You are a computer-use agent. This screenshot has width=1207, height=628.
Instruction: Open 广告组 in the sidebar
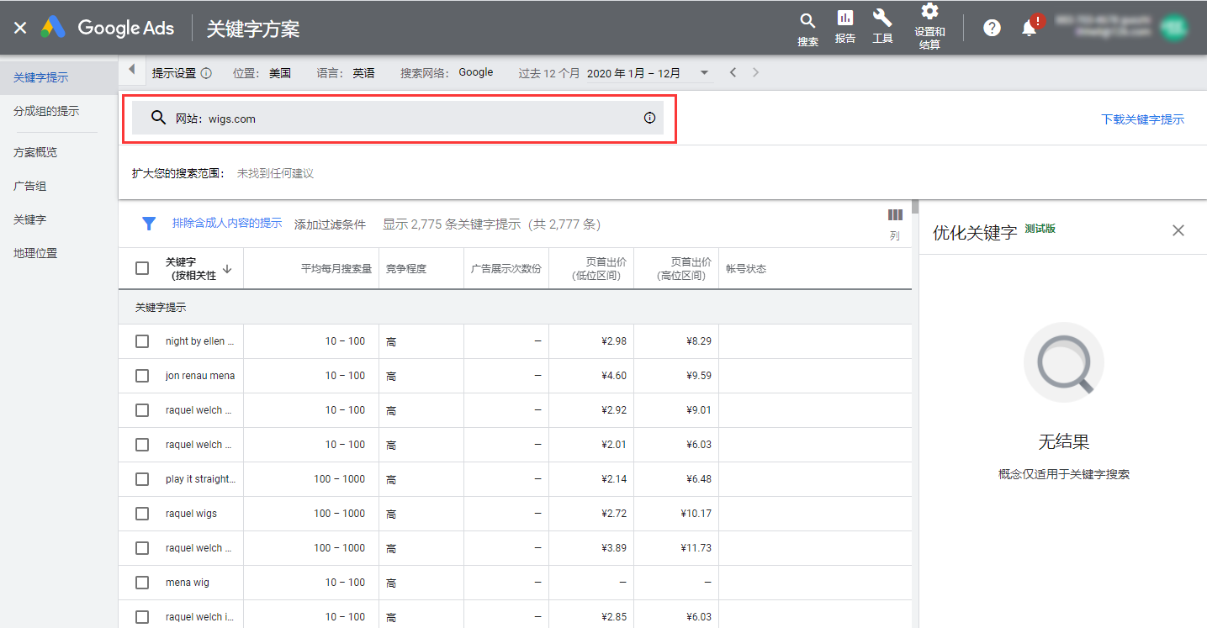coord(59,186)
